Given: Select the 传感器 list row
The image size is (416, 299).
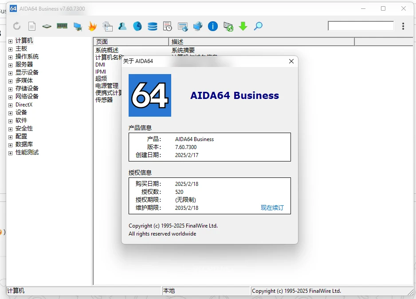Looking at the screenshot, I should 104,100.
